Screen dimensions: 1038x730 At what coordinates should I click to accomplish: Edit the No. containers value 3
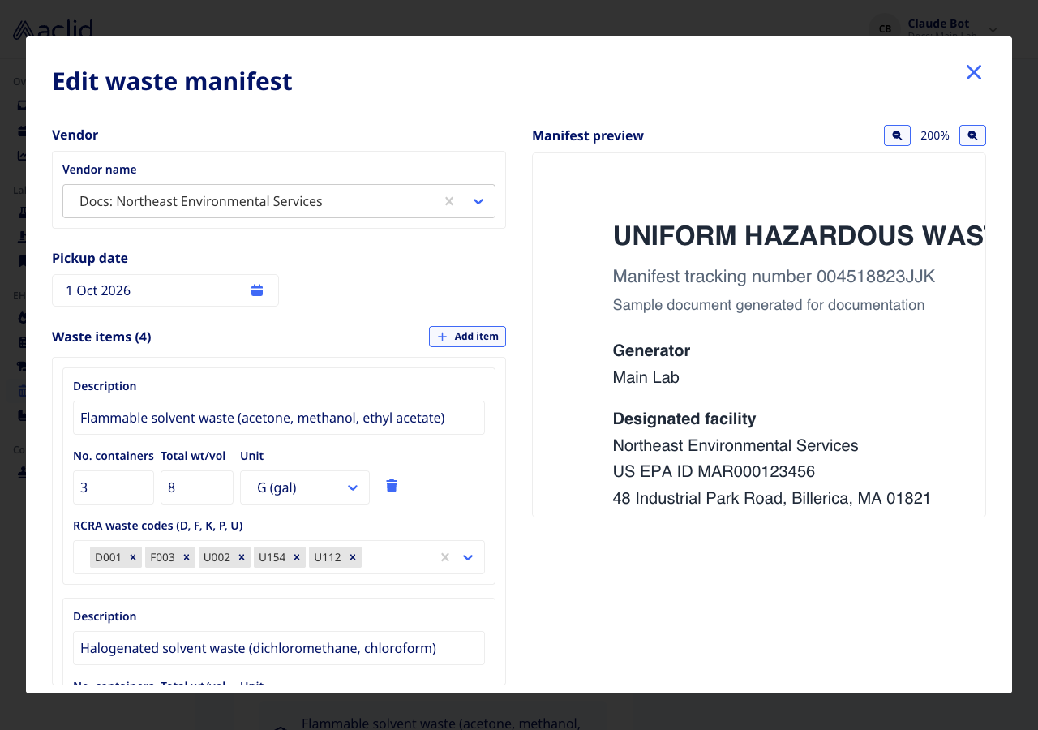[x=114, y=487]
